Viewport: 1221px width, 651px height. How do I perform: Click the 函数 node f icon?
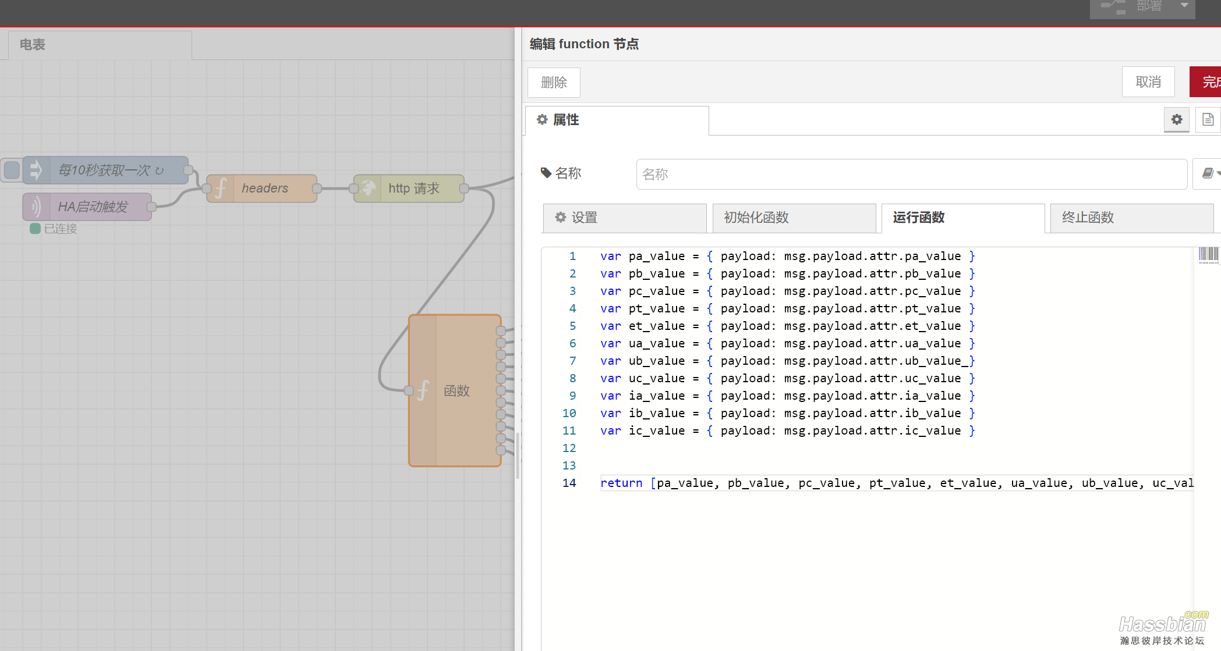[x=423, y=390]
